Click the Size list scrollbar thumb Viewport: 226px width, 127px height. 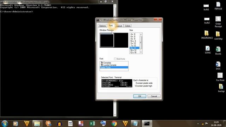click(141, 42)
